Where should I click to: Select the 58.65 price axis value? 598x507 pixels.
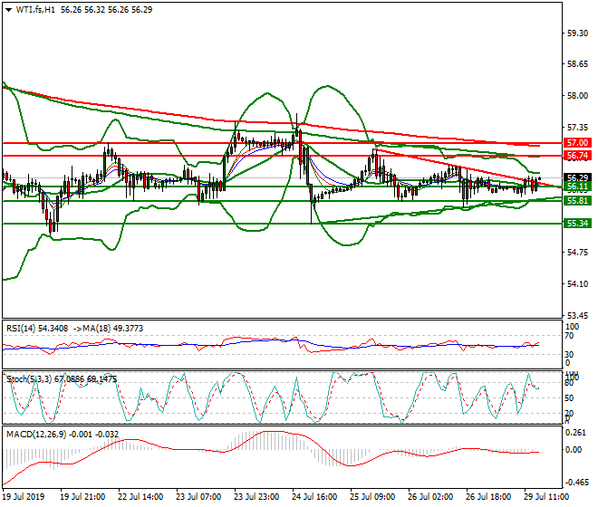(x=577, y=64)
